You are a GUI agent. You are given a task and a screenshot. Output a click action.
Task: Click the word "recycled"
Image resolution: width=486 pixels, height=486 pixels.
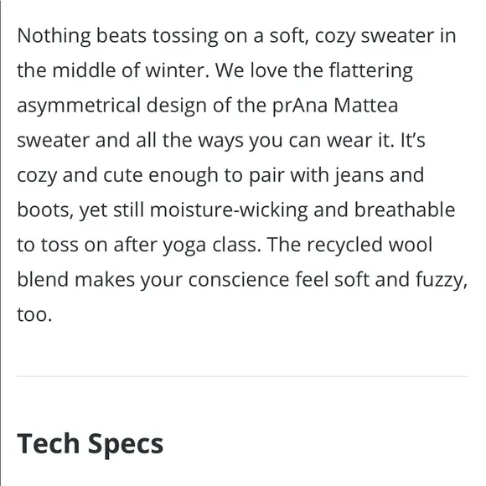[x=345, y=246]
